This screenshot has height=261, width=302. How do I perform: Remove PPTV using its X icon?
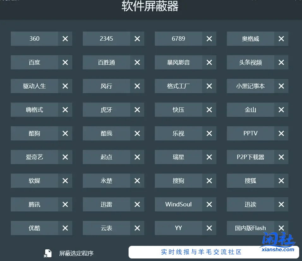(x=281, y=133)
